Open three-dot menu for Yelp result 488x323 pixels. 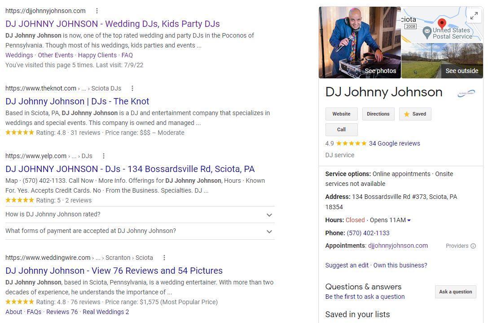click(x=104, y=156)
